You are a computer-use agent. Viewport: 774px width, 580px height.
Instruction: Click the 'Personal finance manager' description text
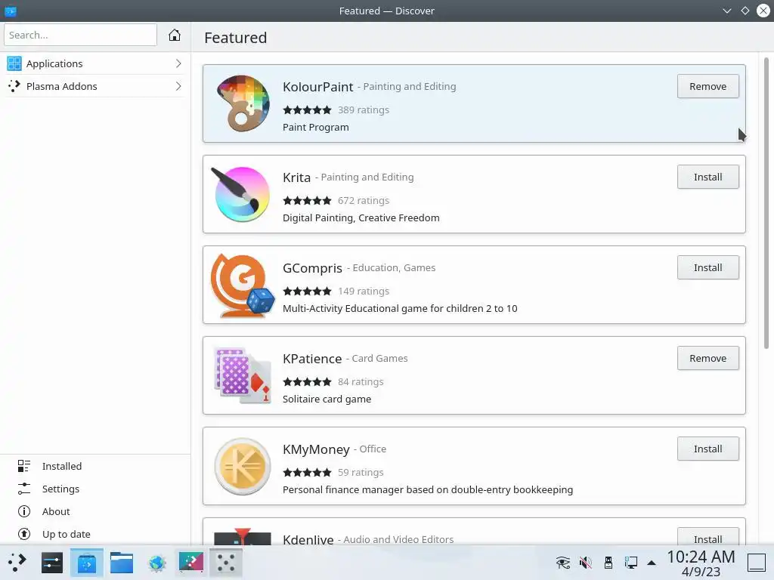pyautogui.click(x=428, y=489)
